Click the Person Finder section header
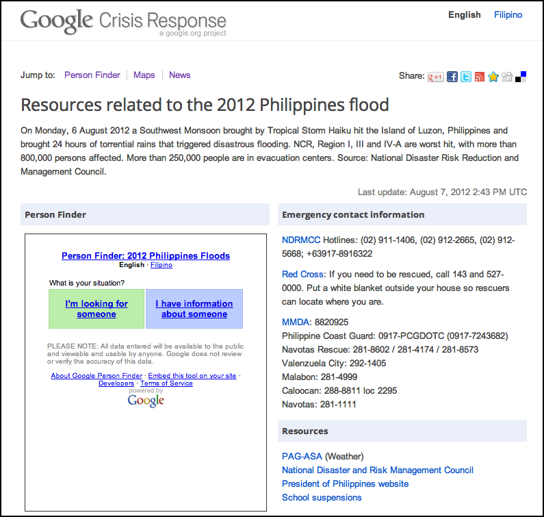 (x=145, y=214)
